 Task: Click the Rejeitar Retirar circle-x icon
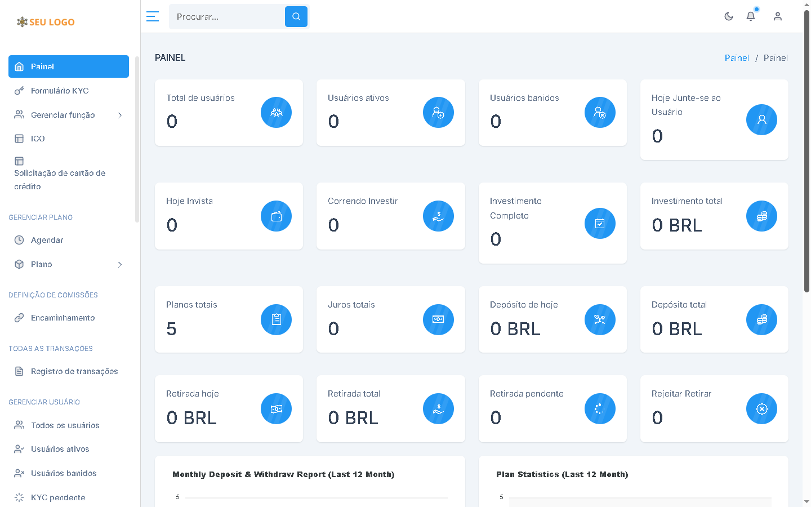point(761,409)
